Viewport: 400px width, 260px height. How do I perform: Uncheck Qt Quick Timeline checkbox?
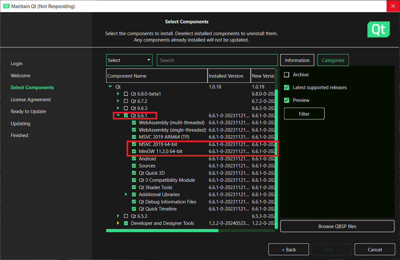[x=134, y=209]
